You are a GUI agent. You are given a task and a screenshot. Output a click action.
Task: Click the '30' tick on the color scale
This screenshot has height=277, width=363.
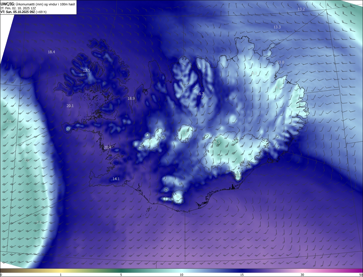pos(302,275)
